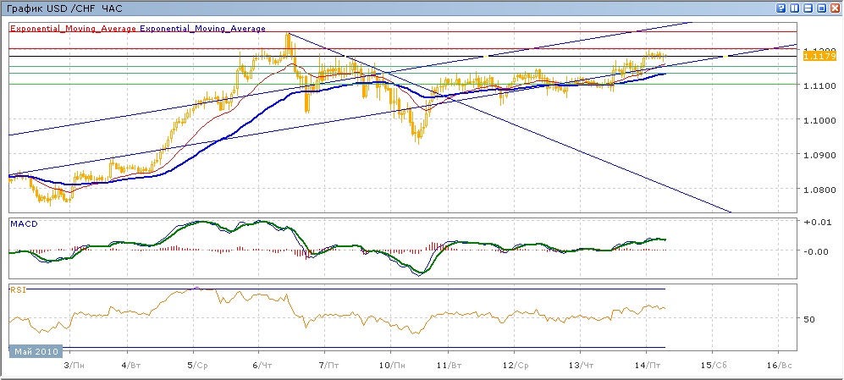844x380 pixels.
Task: Click the horizontal split window icon
Action: (x=807, y=8)
